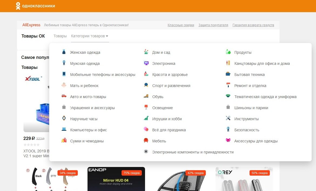Click the Odnoklassniki logo icon
This screenshot has height=191, width=316.
(x=18, y=6)
